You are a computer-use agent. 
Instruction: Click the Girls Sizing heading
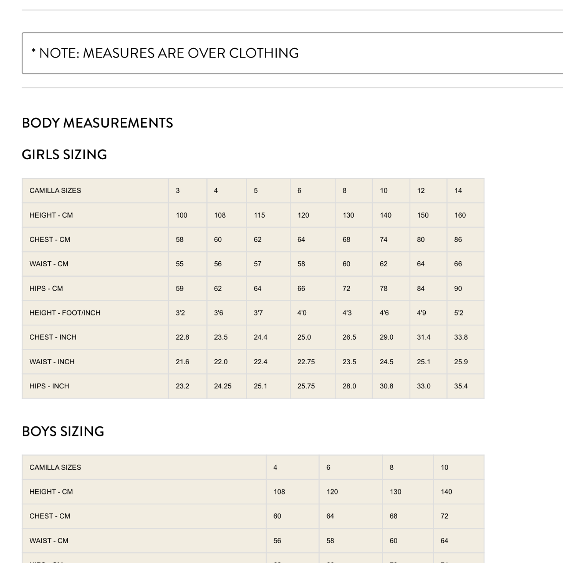64,154
